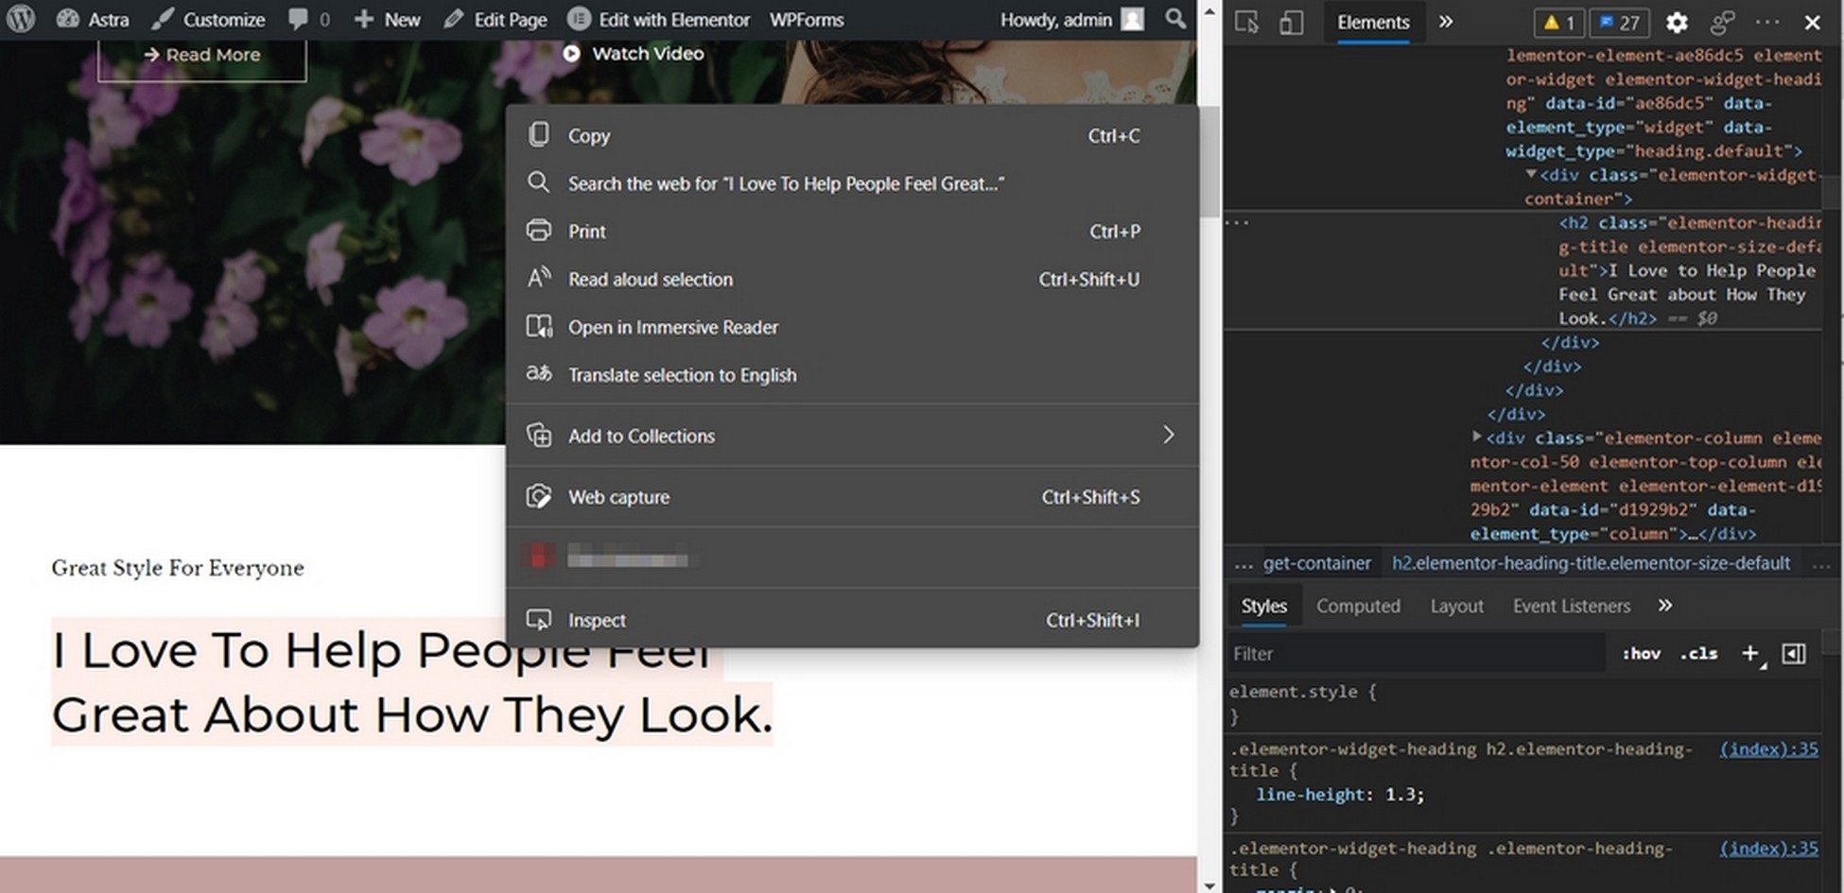
Task: Choose Open in Immersive Reader
Action: tap(853, 327)
